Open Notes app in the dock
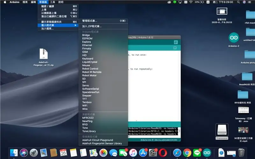 click(73, 153)
